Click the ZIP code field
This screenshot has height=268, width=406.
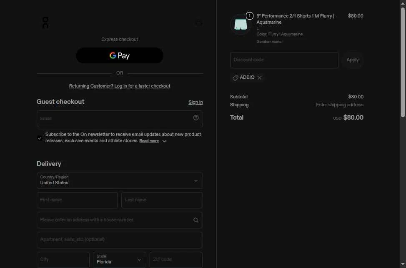[176, 260]
